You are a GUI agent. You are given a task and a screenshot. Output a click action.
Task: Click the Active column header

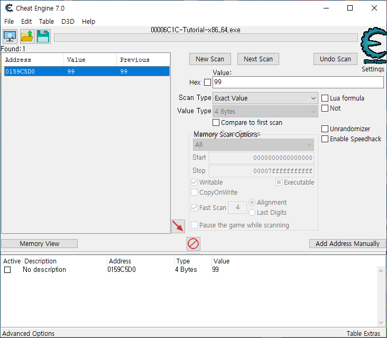tap(12, 261)
